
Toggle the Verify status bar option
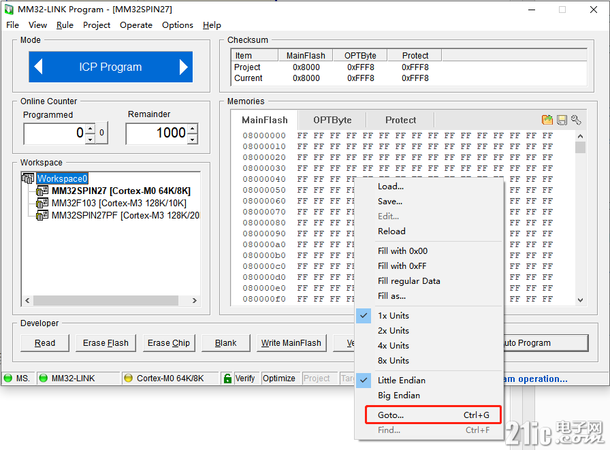pos(245,378)
